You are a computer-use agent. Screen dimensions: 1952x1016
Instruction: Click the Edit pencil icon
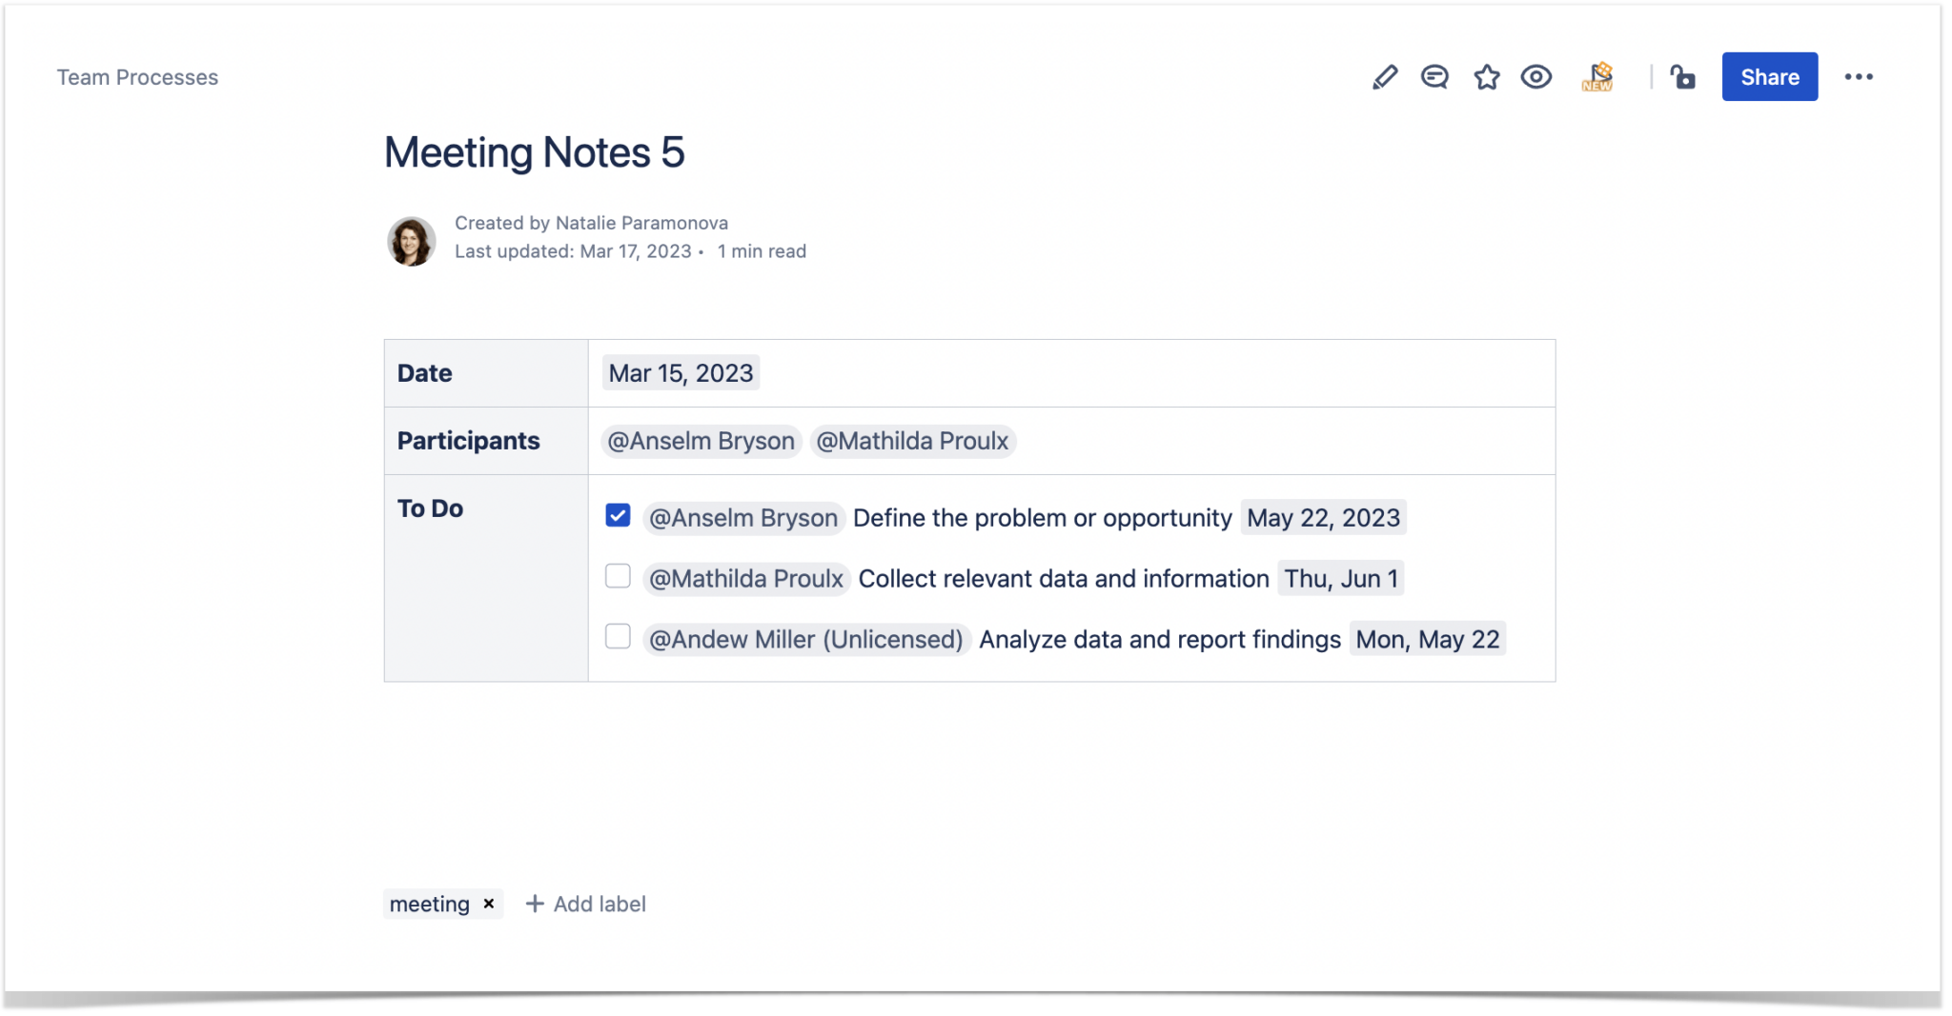coord(1384,76)
